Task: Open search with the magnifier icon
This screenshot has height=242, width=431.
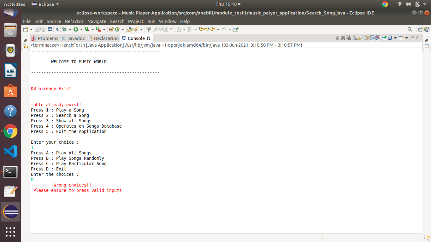Action: click(x=410, y=29)
